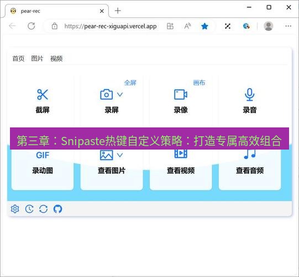Screen dimensions: 299x277
Task: Click the 查看视频 label
Action: click(181, 171)
